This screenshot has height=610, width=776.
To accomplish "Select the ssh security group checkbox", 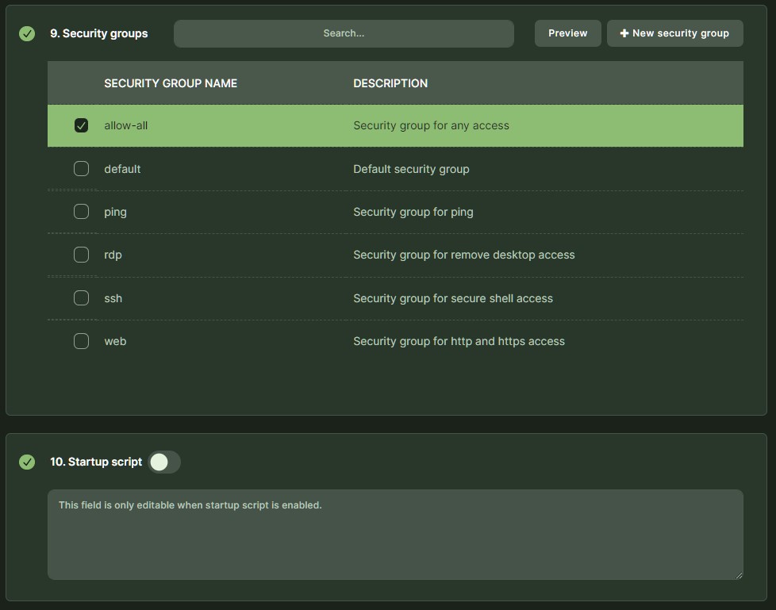I will (81, 298).
